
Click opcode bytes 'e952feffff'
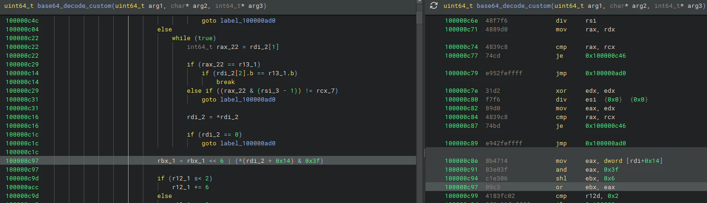click(x=504, y=73)
